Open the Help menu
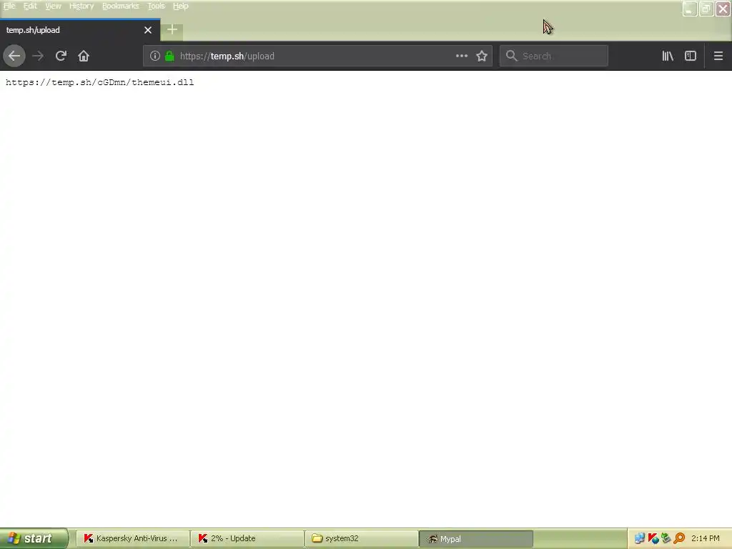The width and height of the screenshot is (732, 549). pyautogui.click(x=180, y=6)
